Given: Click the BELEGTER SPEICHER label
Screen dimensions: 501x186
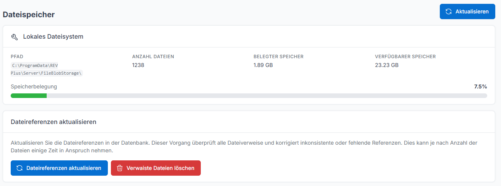Looking at the screenshot, I should 278,57.
